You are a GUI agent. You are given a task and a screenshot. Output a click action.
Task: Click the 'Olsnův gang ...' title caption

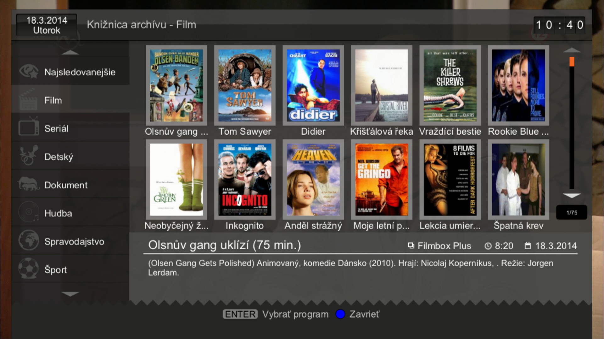point(176,132)
